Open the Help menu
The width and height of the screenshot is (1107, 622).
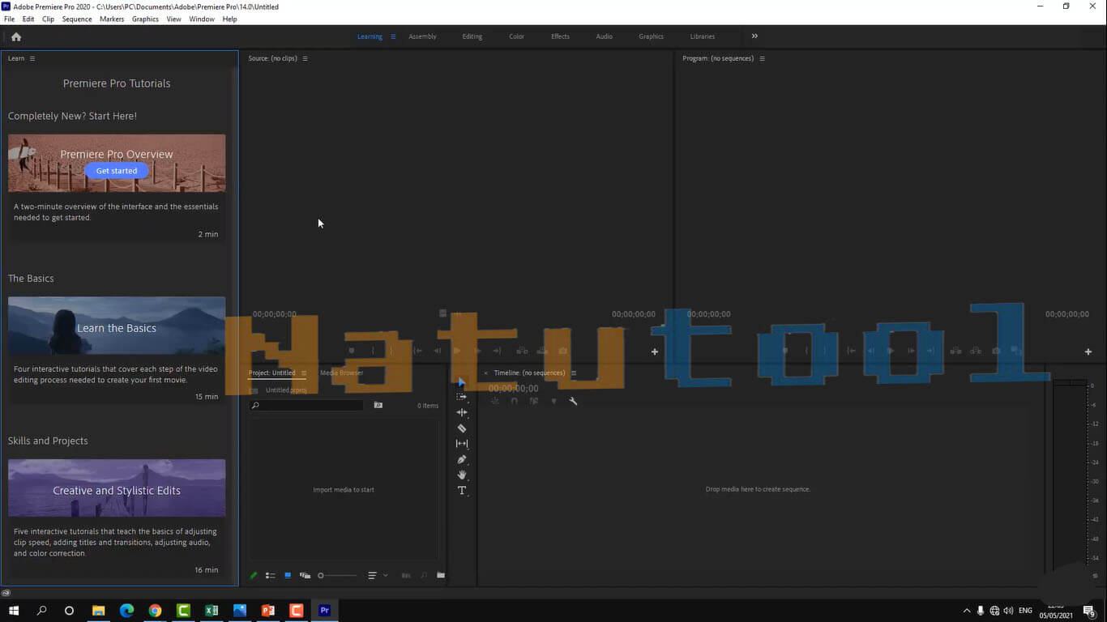(229, 19)
